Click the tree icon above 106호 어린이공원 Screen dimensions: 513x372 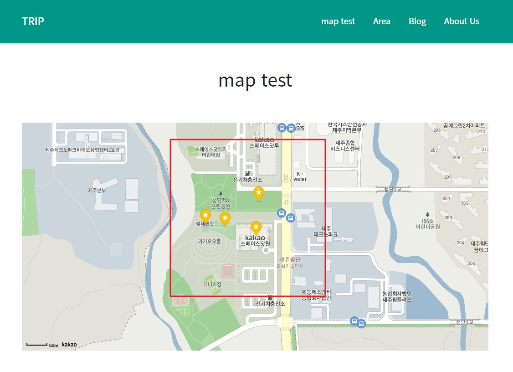pos(427,214)
